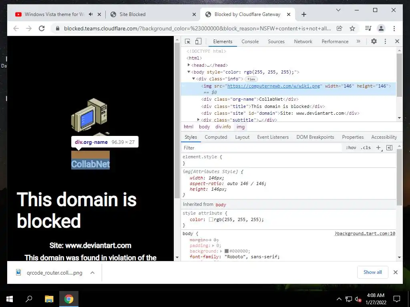Open the media control icon
410x307 pixels.
click(368, 28)
